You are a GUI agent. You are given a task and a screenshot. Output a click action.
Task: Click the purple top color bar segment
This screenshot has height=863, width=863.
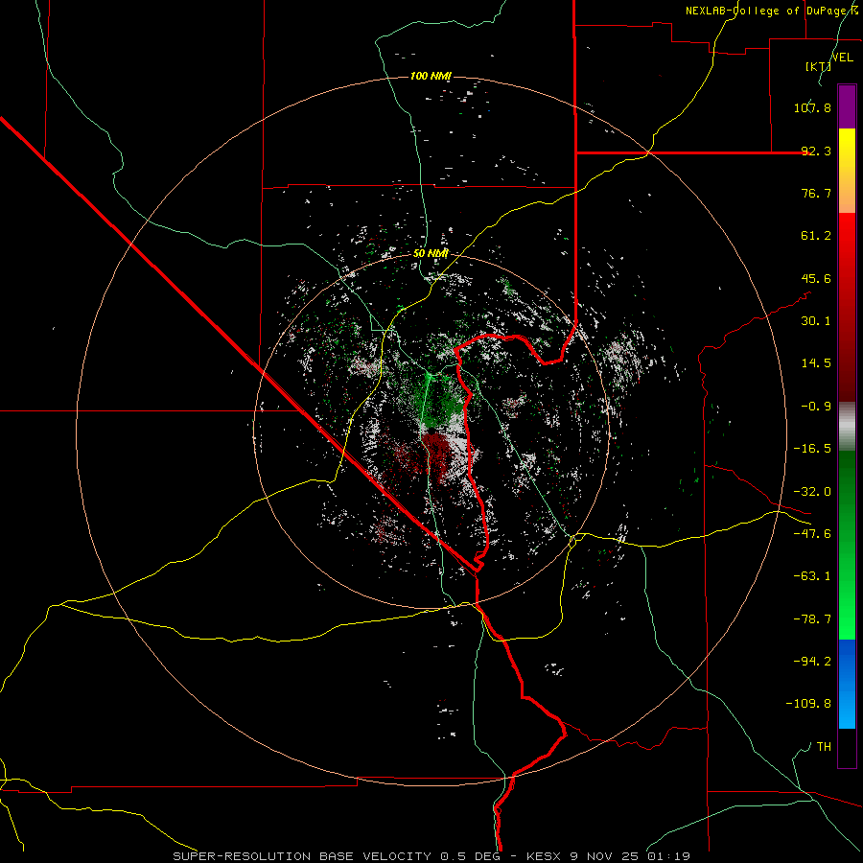[847, 106]
